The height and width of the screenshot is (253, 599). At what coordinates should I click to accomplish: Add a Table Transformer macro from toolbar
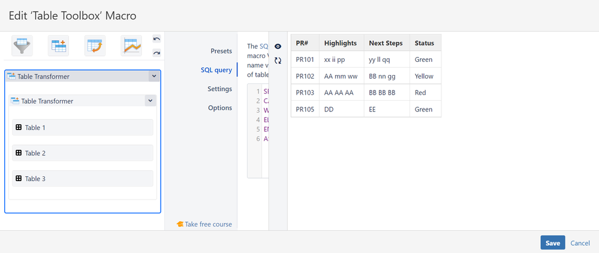[59, 46]
